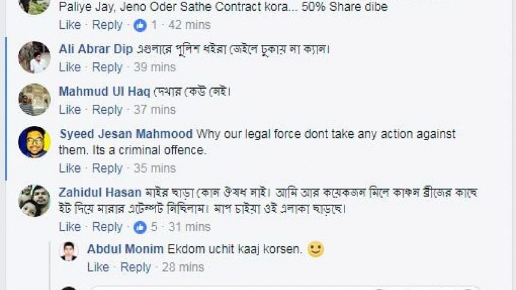Viewport: 516px width, 290px height.
Task: Reply to Abdul Monim's reply
Action: coord(136,267)
